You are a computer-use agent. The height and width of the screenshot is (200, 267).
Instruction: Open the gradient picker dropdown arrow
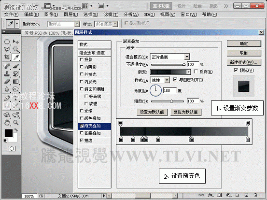(x=189, y=72)
